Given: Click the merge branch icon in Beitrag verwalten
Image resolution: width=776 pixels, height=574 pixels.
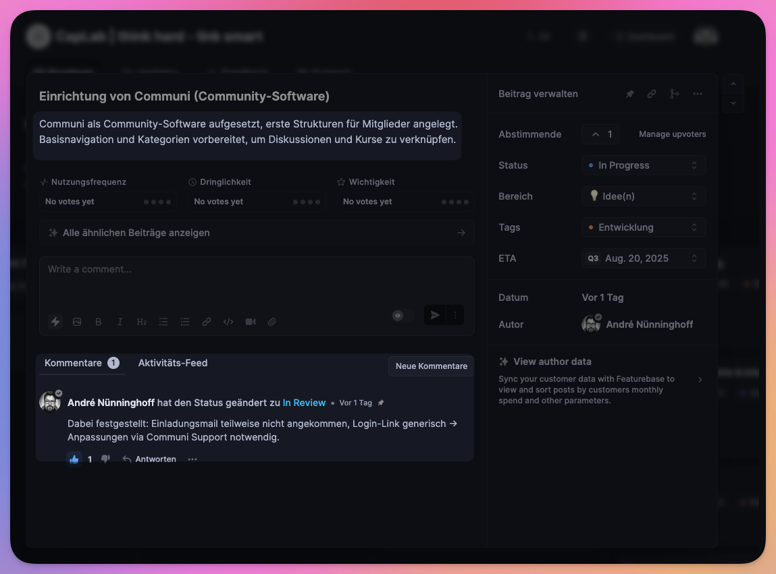Looking at the screenshot, I should (674, 94).
